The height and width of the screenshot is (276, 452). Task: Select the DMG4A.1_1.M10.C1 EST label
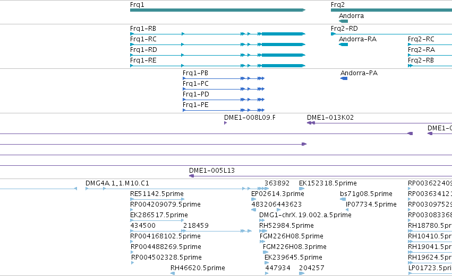[117, 183]
